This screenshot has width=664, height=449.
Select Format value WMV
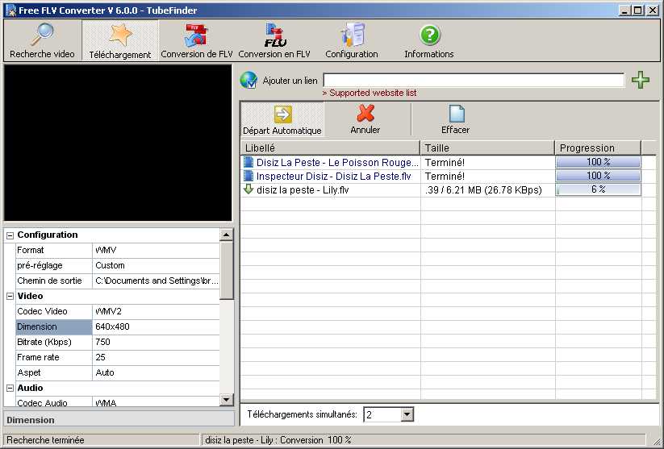(x=156, y=250)
